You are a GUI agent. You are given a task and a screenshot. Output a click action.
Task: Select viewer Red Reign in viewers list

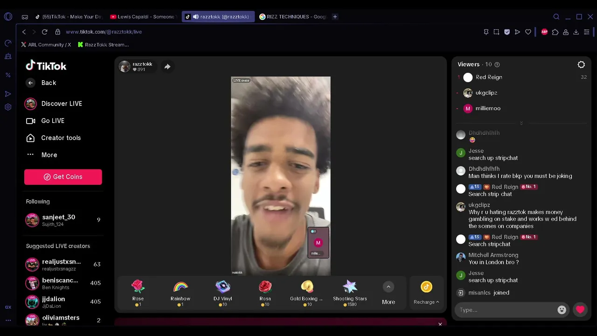coord(521,77)
